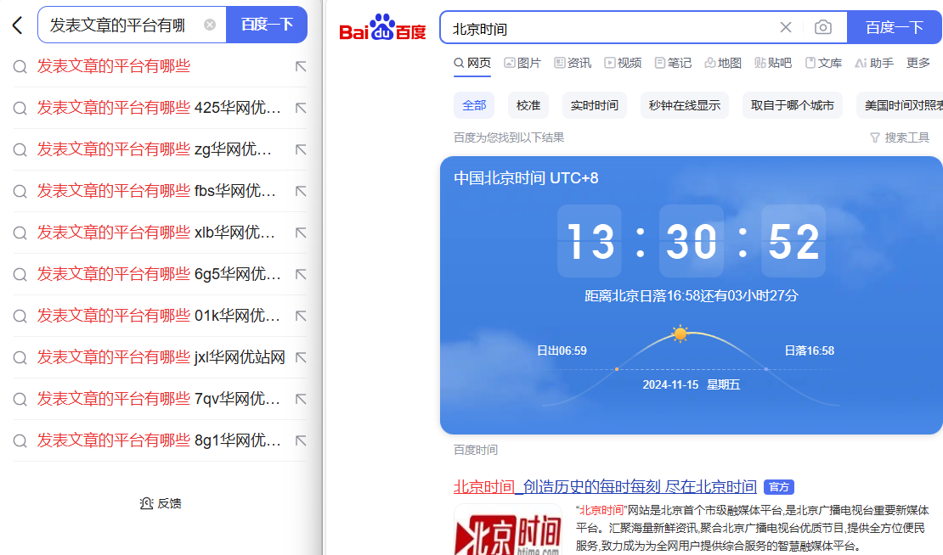Fill arrow icon beside jxl华网优站网 suggestion
The height and width of the screenshot is (555, 943).
pyautogui.click(x=301, y=357)
